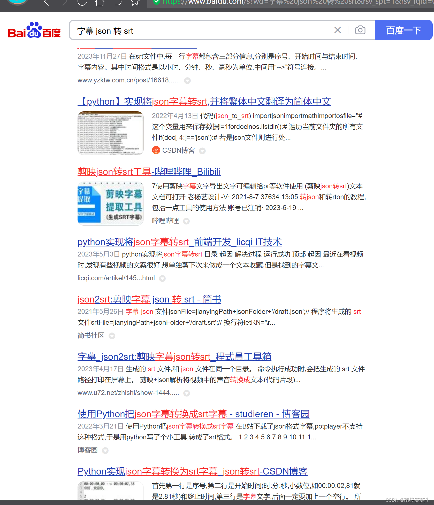Expand arrow next to 简书社区 source
434x505 pixels.
click(x=112, y=336)
